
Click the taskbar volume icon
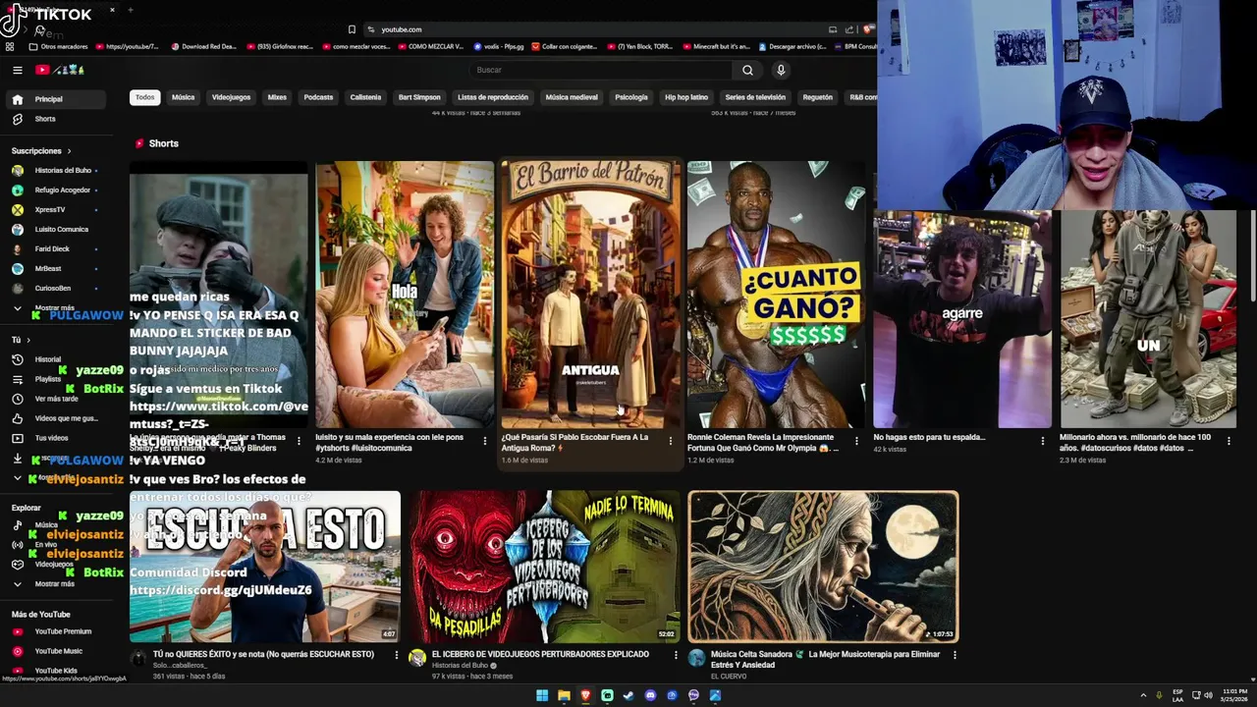[x=1208, y=695]
